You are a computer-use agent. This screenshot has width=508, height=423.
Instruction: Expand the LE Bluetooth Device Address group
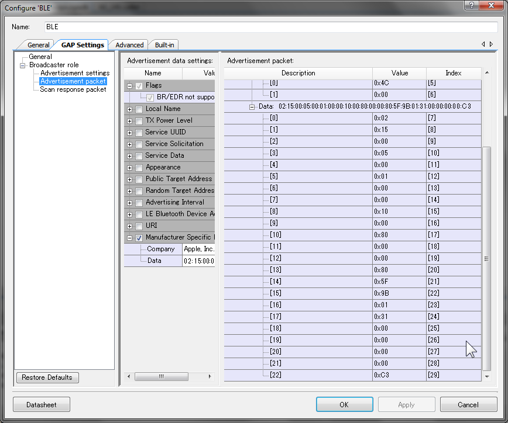[x=129, y=214]
